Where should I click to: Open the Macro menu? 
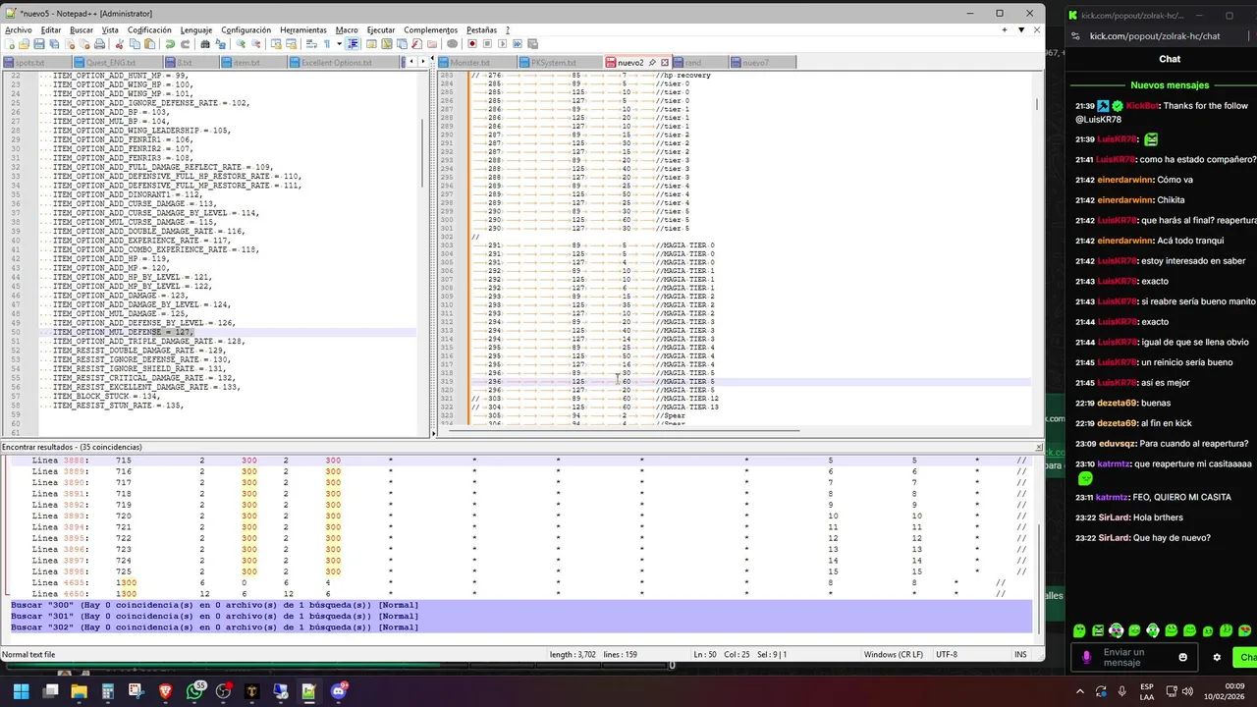347,29
